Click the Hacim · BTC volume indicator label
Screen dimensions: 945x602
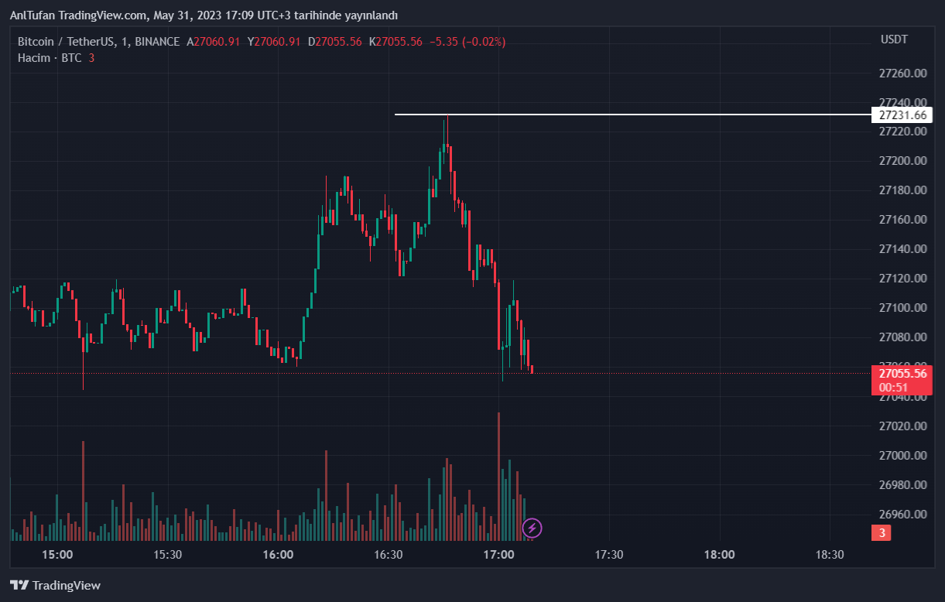coord(50,58)
